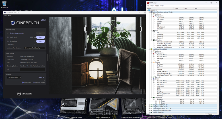Open the HWMonitor Tools menu

tap(157, 6)
